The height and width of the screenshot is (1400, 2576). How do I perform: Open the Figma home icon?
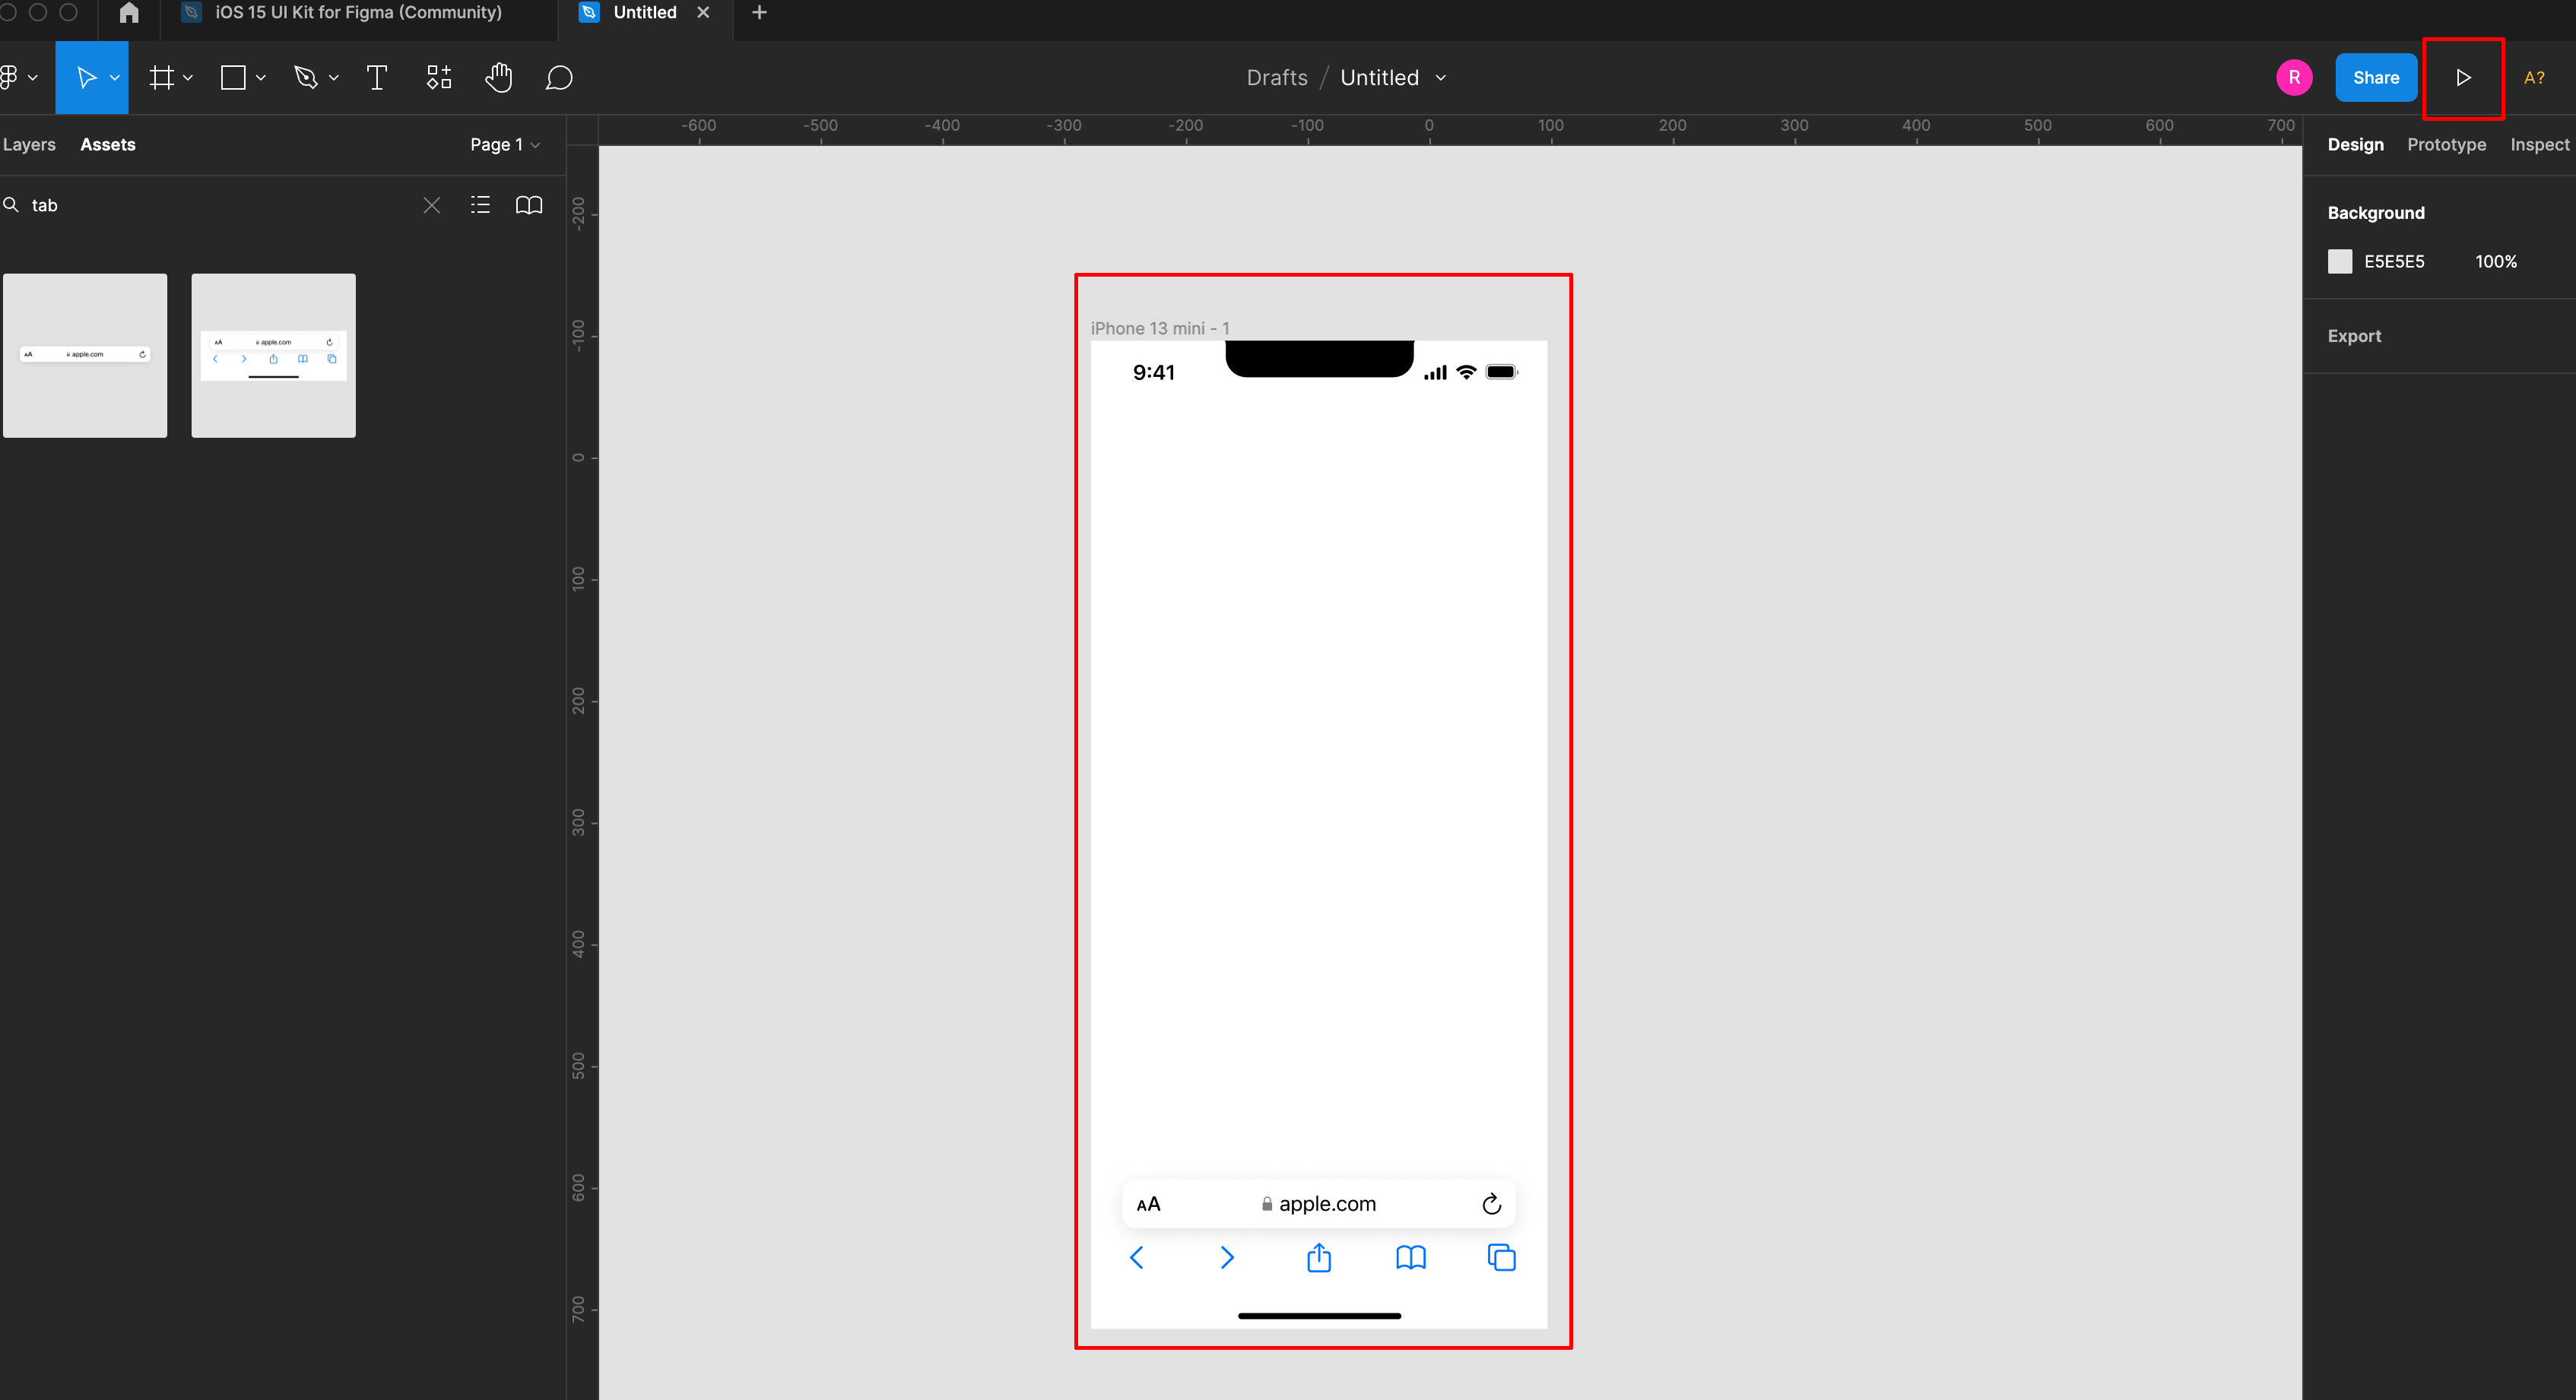tap(129, 13)
